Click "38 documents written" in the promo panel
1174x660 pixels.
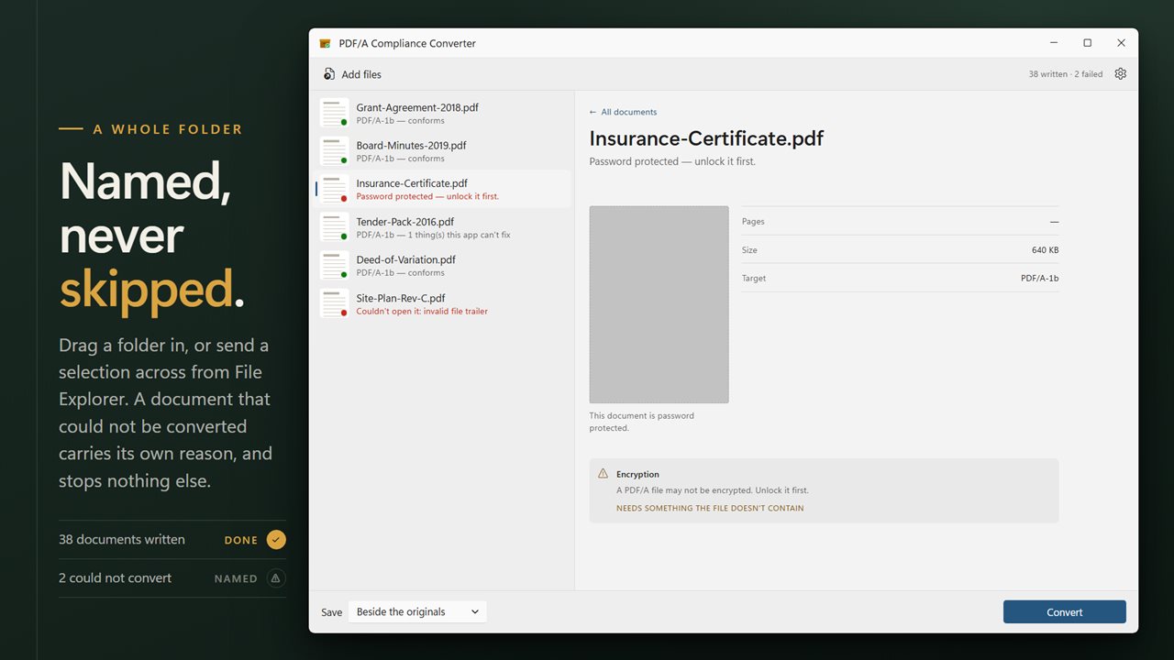tap(122, 540)
